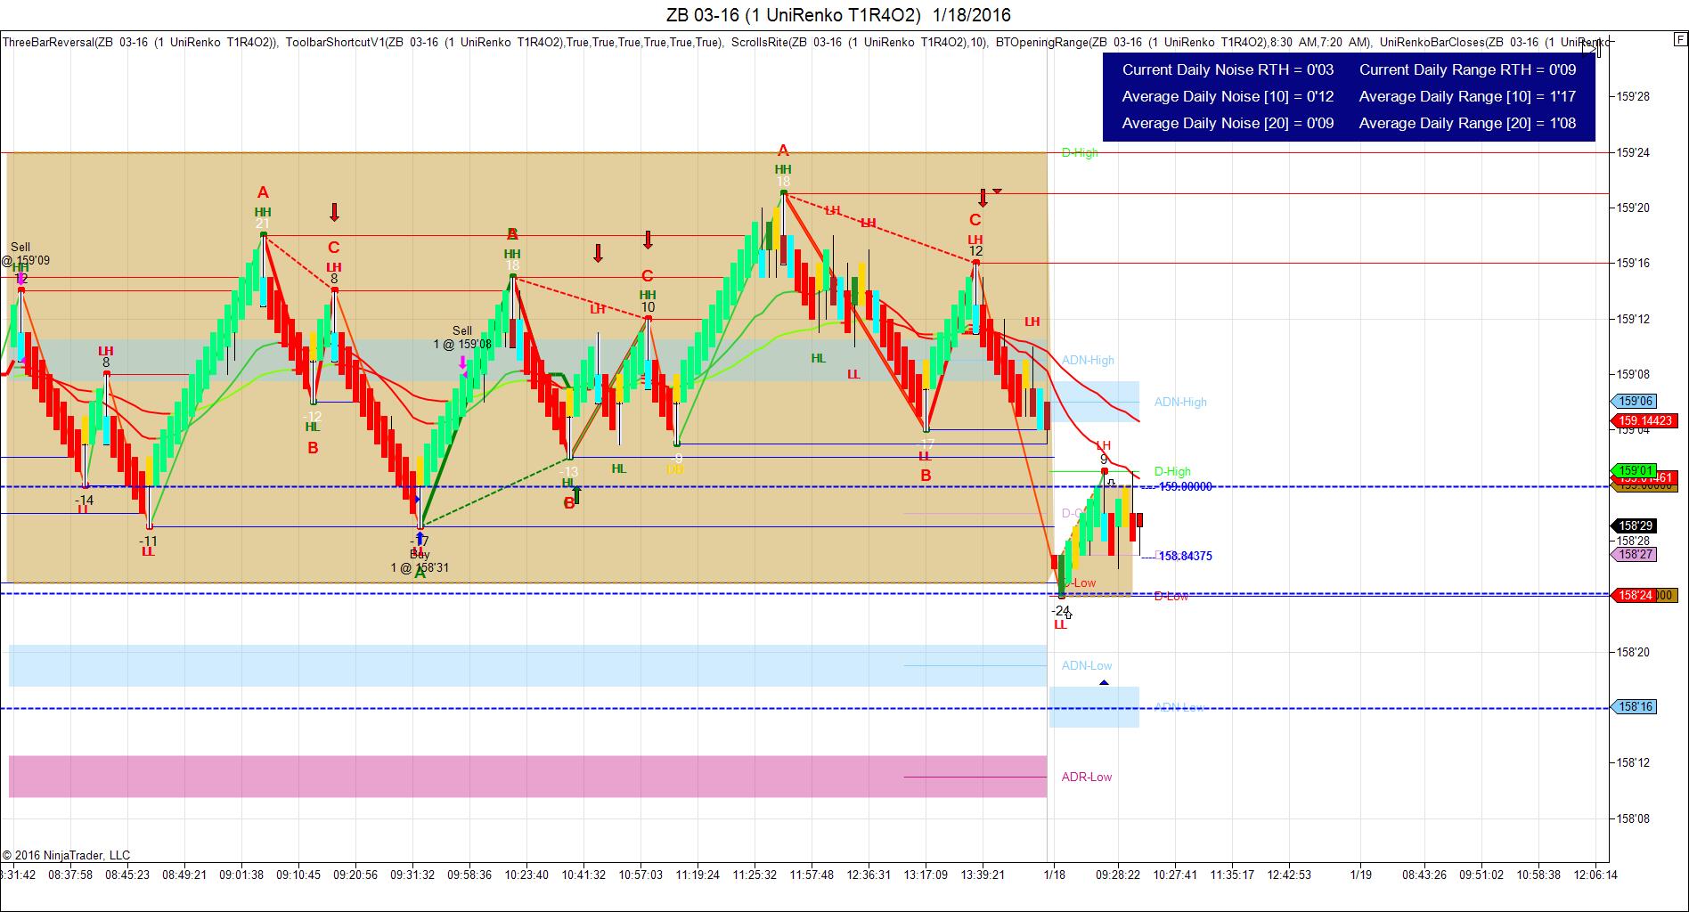
Task: Click the dark triangle marker in ADN-Low zone
Action: [x=1104, y=683]
